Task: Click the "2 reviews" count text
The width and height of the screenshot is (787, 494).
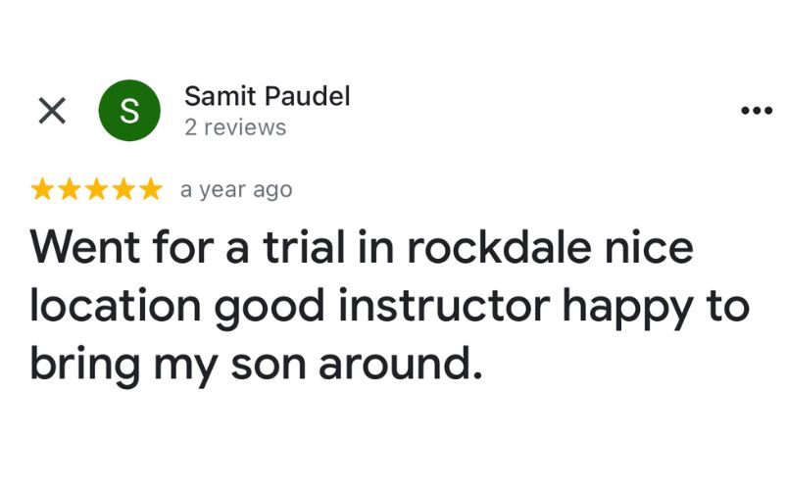Action: [x=235, y=127]
